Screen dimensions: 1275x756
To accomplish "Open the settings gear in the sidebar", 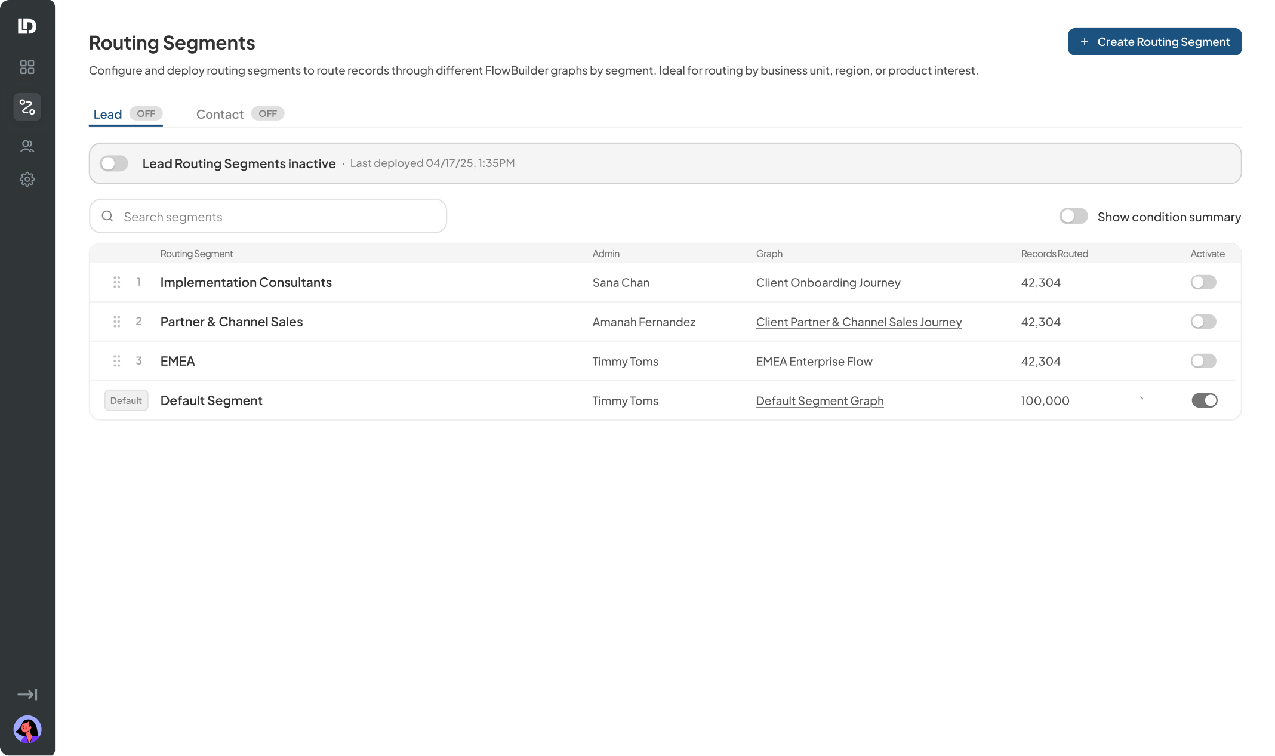I will tap(27, 179).
